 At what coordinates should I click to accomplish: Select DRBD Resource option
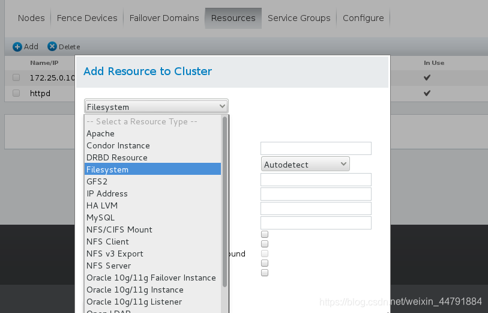click(152, 157)
